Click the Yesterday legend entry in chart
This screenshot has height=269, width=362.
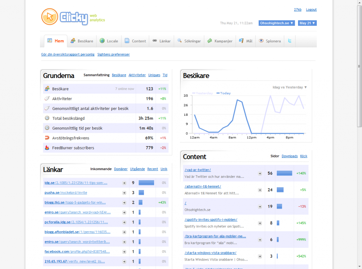(x=203, y=93)
